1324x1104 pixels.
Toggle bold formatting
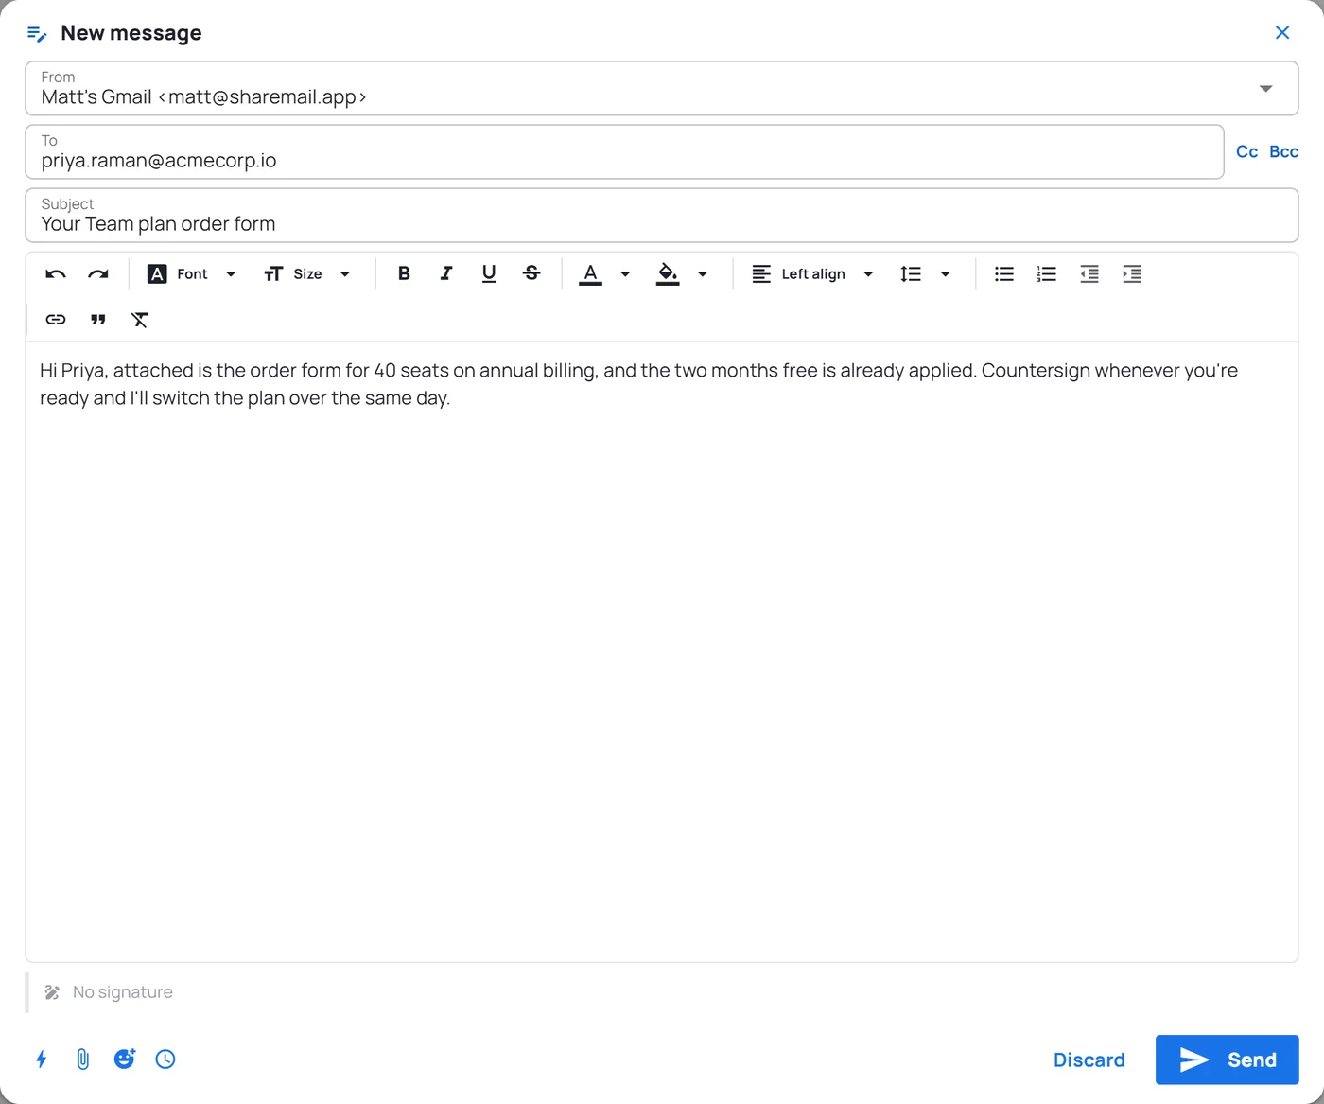pyautogui.click(x=404, y=273)
